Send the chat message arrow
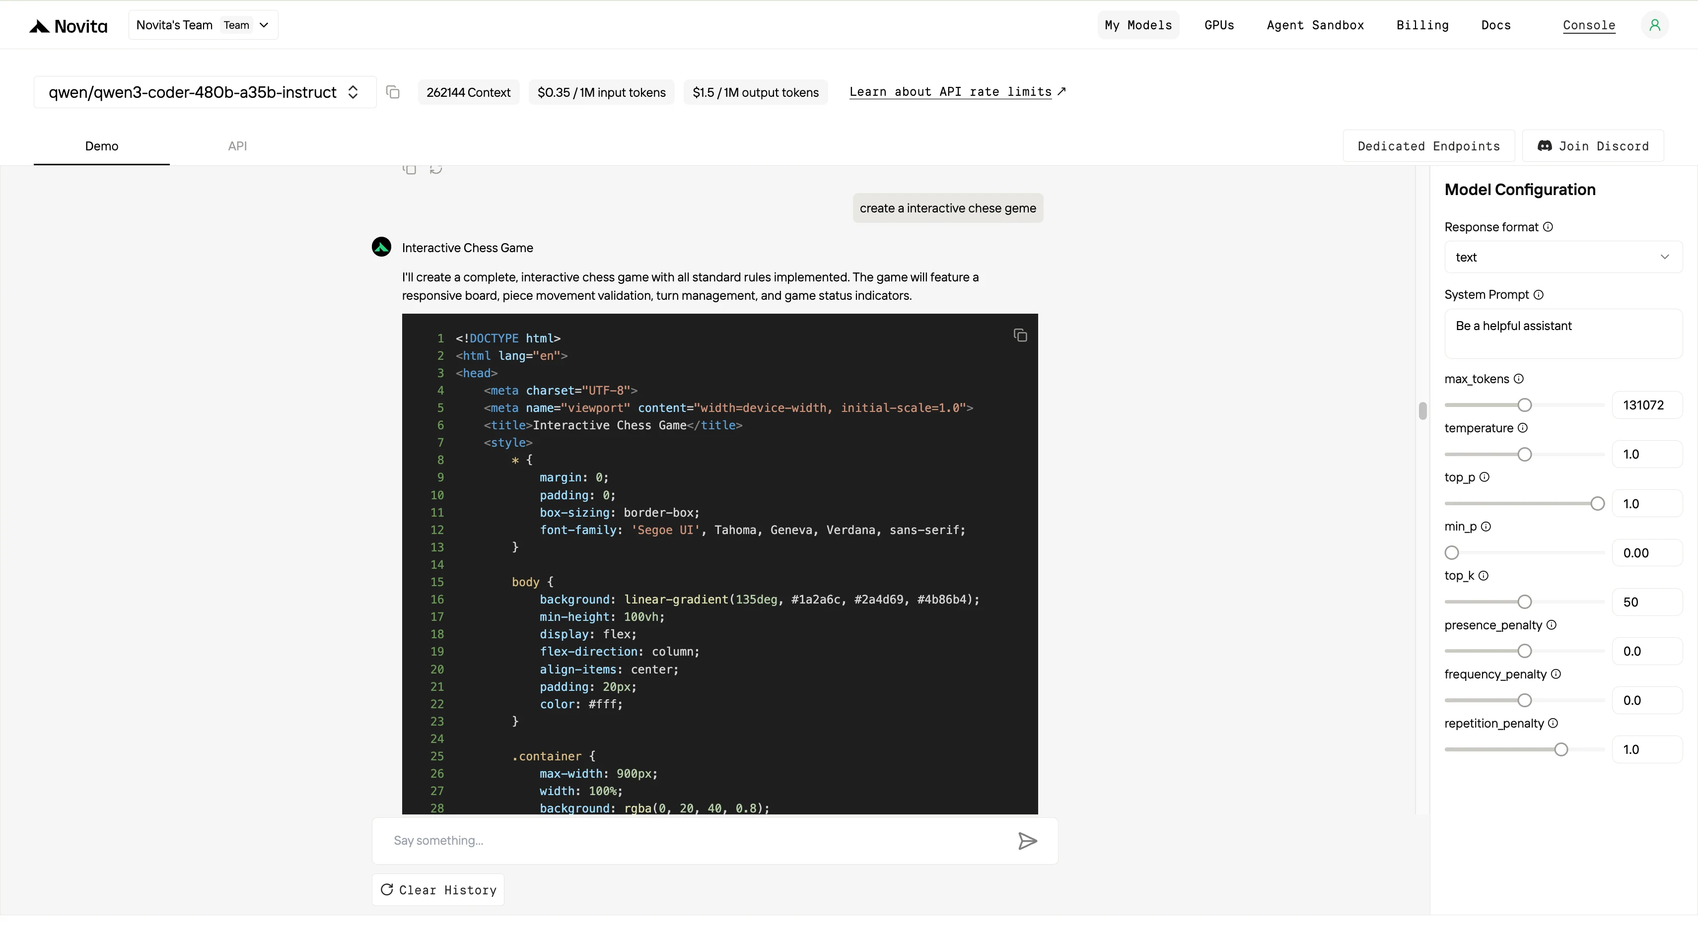Screen dimensions: 1698x941 1027,841
